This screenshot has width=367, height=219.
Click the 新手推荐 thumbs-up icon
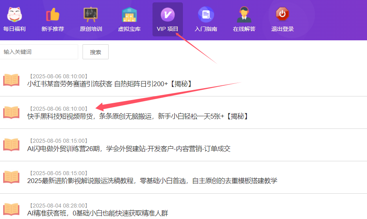[53, 15]
